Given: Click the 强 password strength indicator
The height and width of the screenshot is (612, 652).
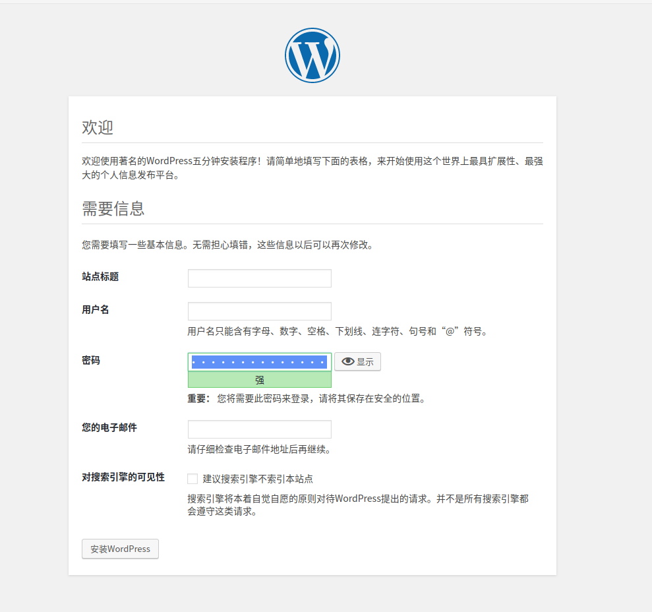Looking at the screenshot, I should 260,379.
